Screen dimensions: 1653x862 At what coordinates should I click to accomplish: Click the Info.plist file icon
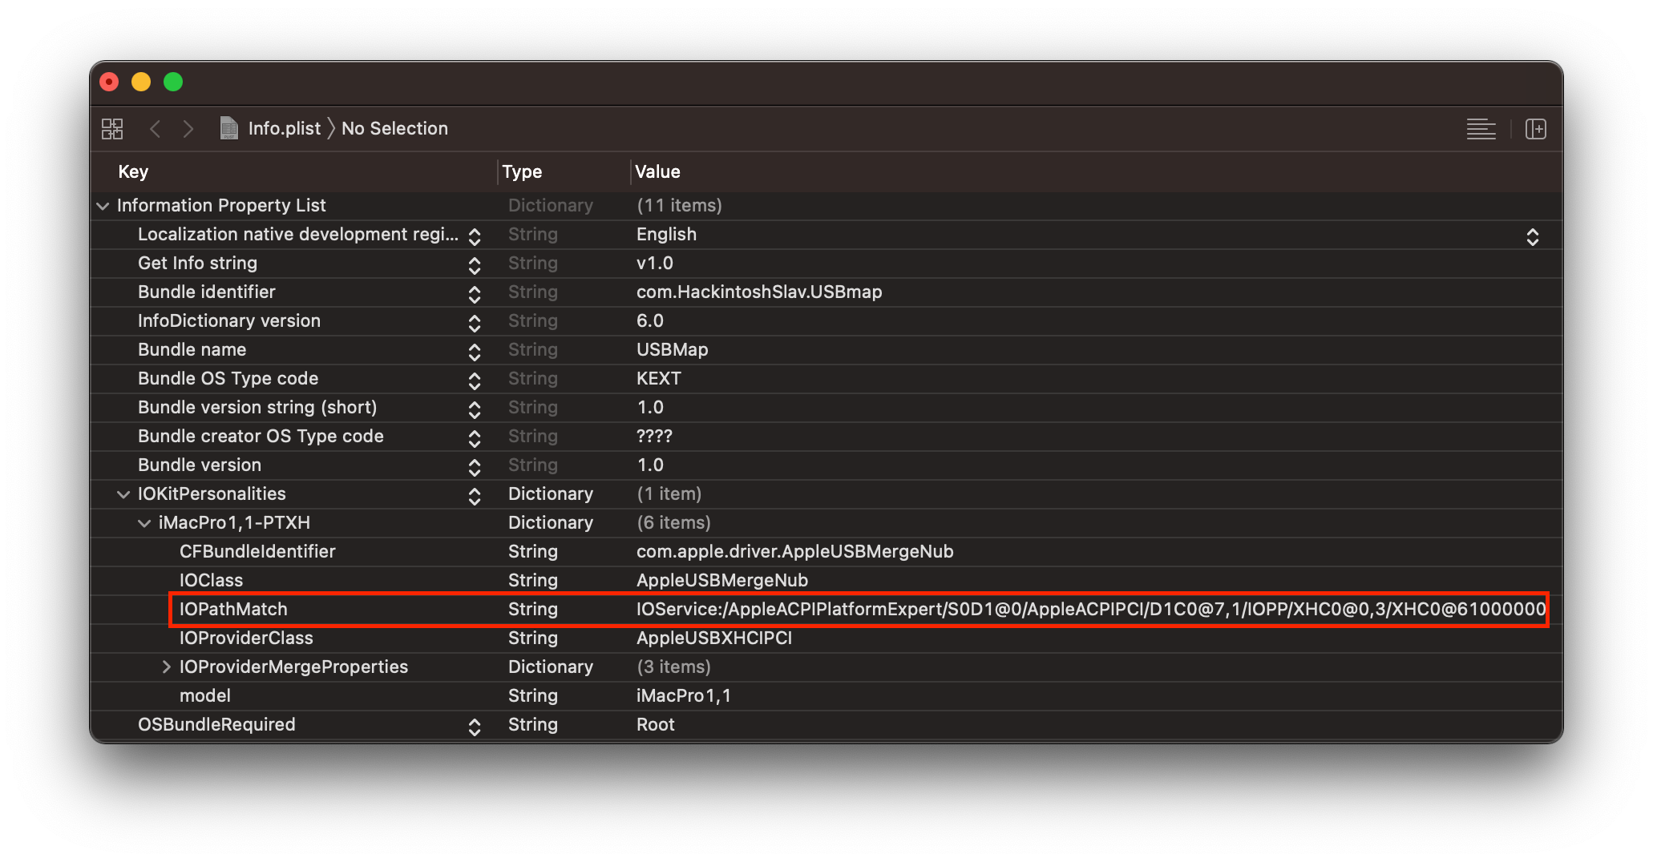point(229,128)
